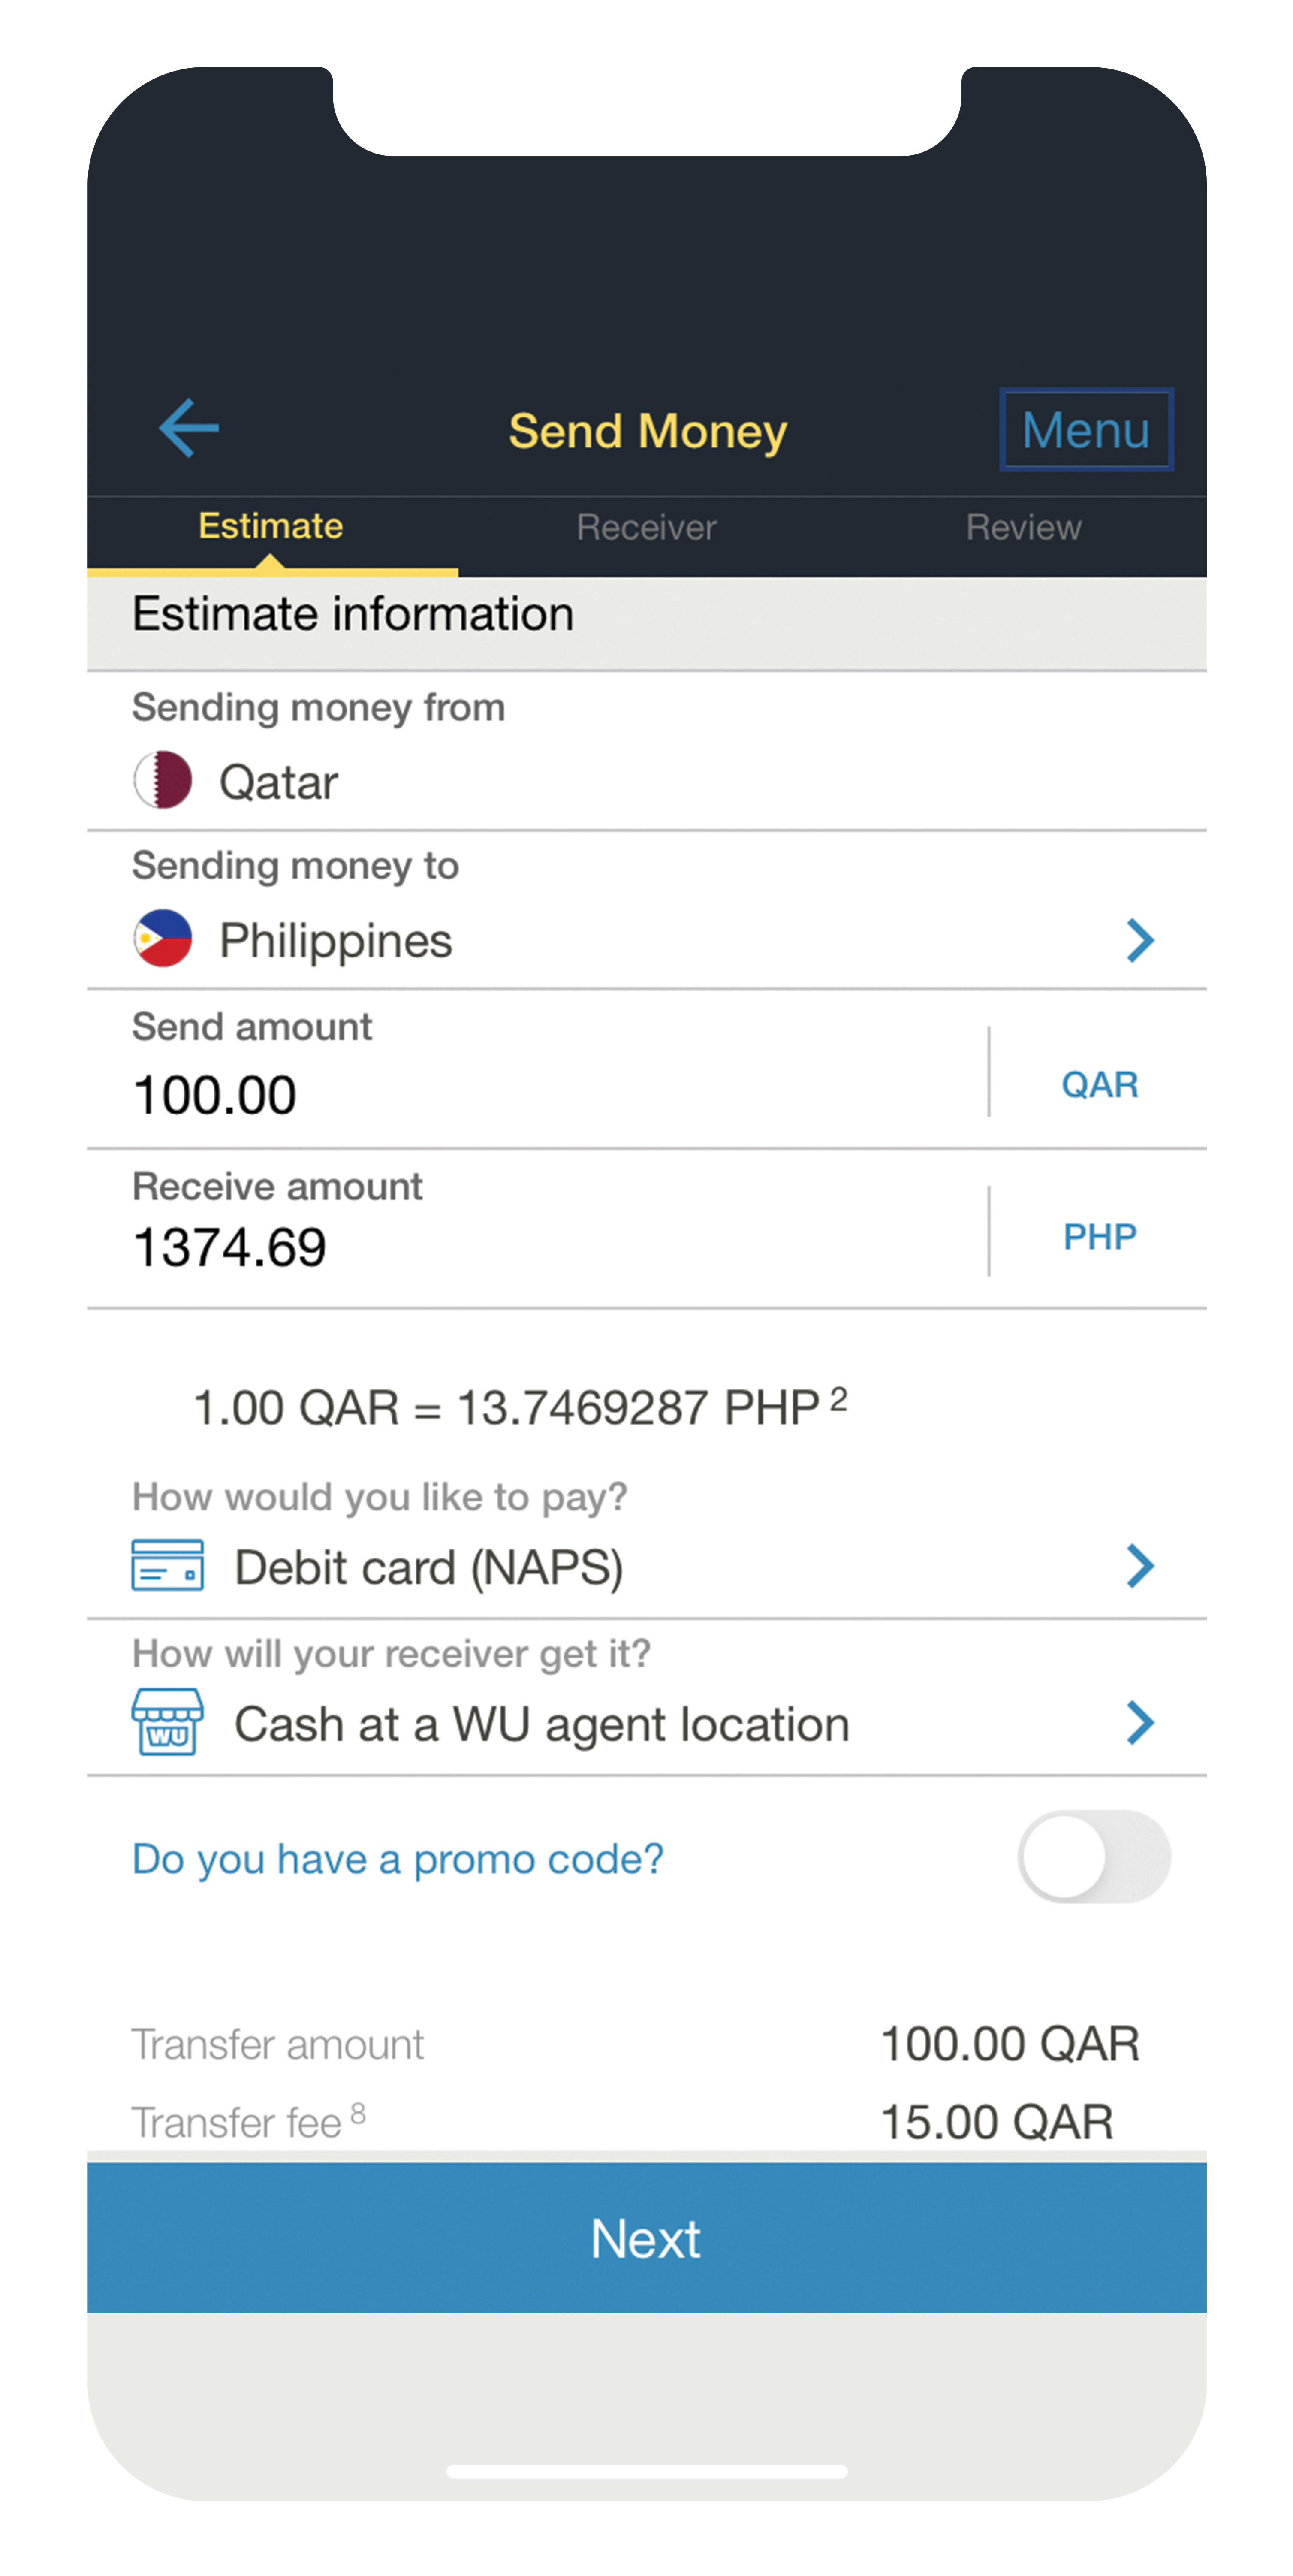Image resolution: width=1293 pixels, height=2576 pixels.
Task: Expand the Philippines destination chevron
Action: 1140,940
